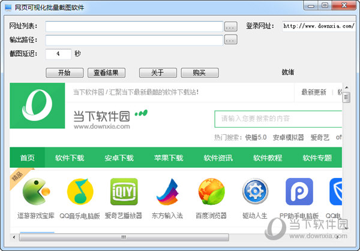360x251 pixels.
Task: Focus the 输出路径 input field
Action: (x=134, y=40)
